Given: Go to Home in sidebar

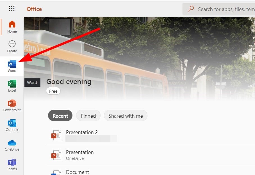Looking at the screenshot, I should tap(12, 27).
